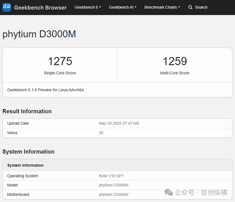Select the Motherboard value phytium D3000M
Viewport: 235px width, 202px height.
pos(113,195)
